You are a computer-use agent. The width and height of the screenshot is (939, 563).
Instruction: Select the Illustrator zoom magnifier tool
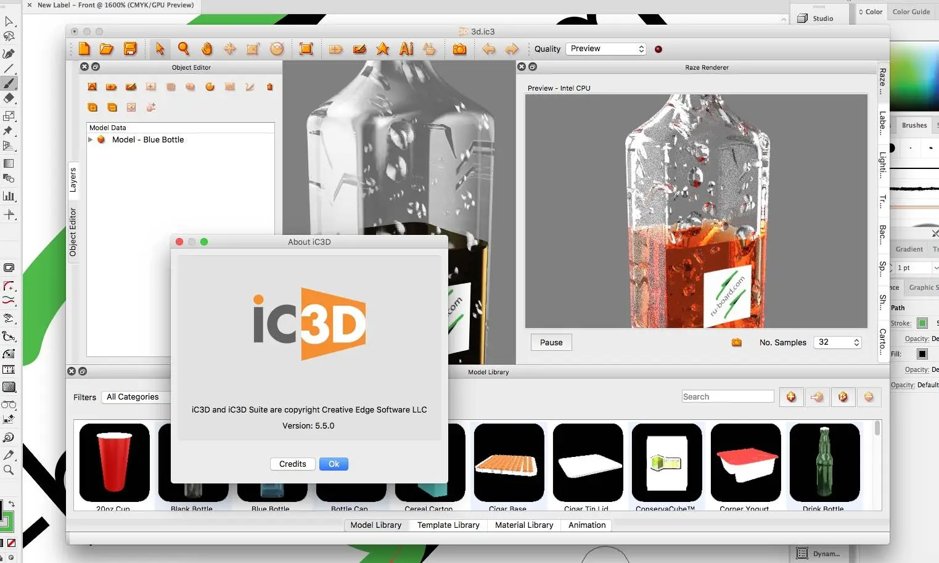point(9,470)
